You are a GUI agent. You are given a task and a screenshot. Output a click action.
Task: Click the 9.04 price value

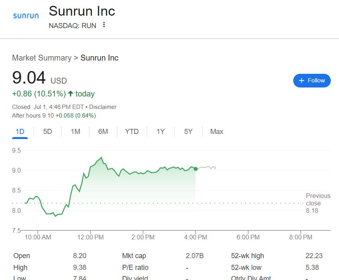[29, 77]
